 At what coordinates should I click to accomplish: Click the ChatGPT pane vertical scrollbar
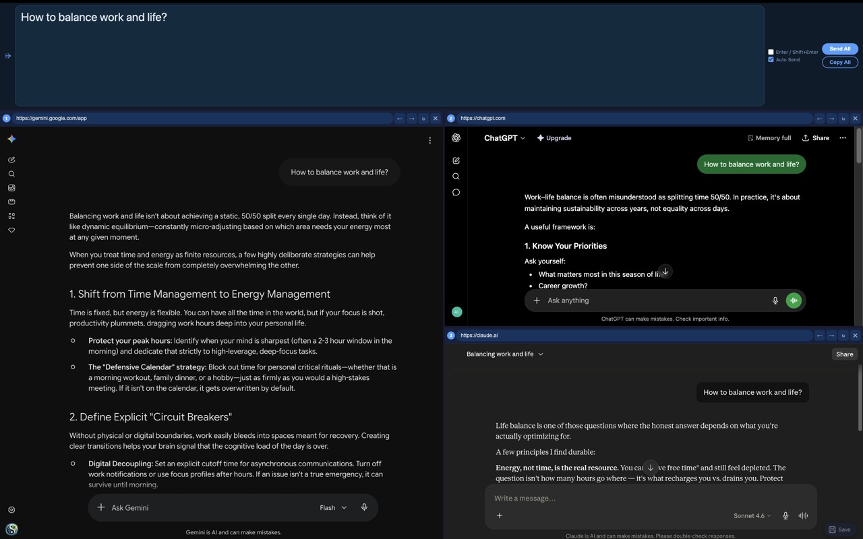point(858,146)
